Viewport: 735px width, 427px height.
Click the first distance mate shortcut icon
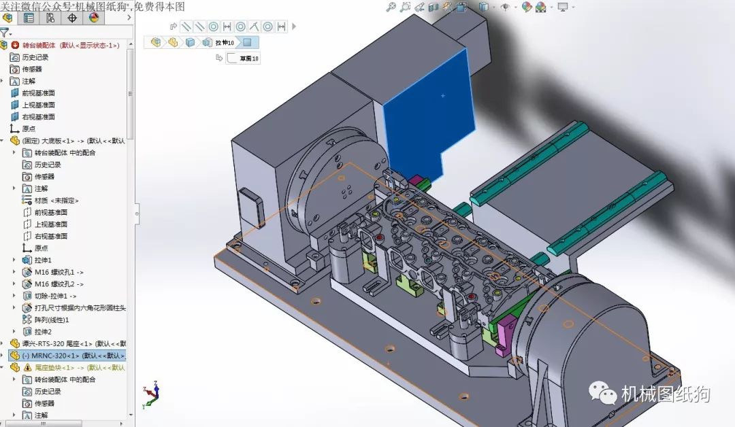tap(227, 27)
